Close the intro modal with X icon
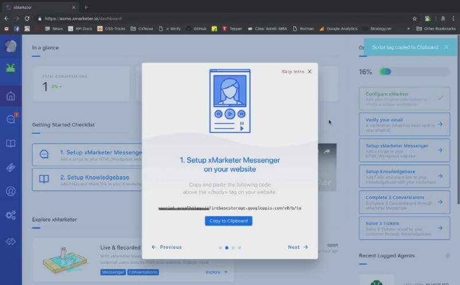 tap(310, 72)
